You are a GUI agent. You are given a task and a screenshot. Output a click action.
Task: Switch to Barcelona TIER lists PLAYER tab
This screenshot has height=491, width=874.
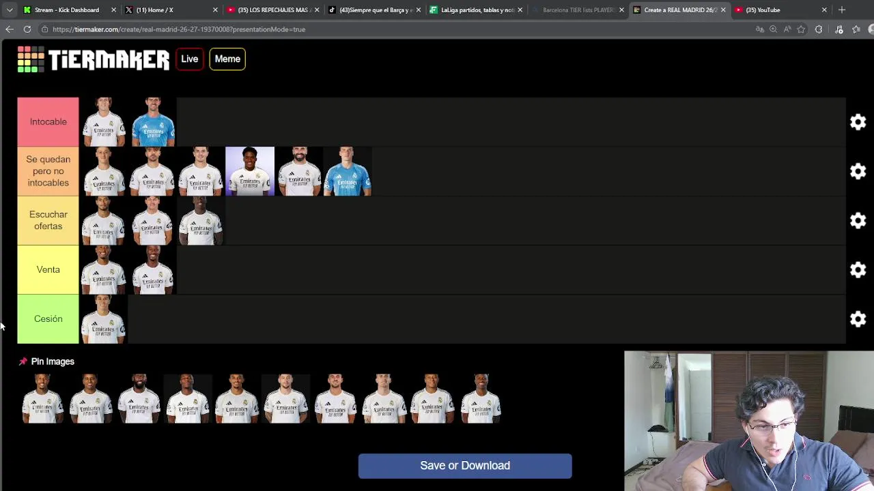point(578,10)
